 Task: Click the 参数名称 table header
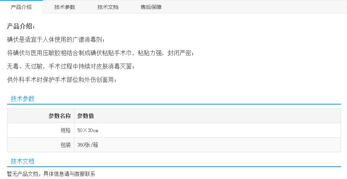(x=60, y=116)
